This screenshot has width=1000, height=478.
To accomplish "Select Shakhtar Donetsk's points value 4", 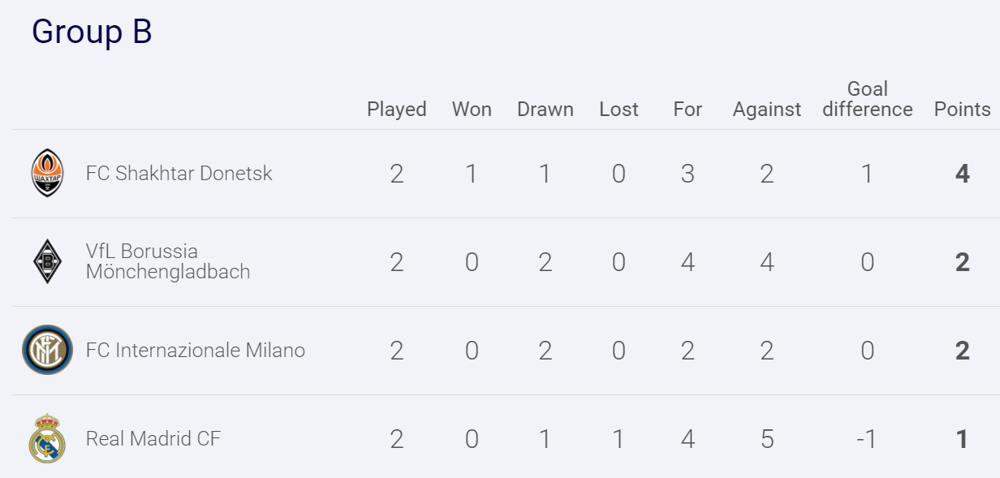I will click(x=963, y=174).
